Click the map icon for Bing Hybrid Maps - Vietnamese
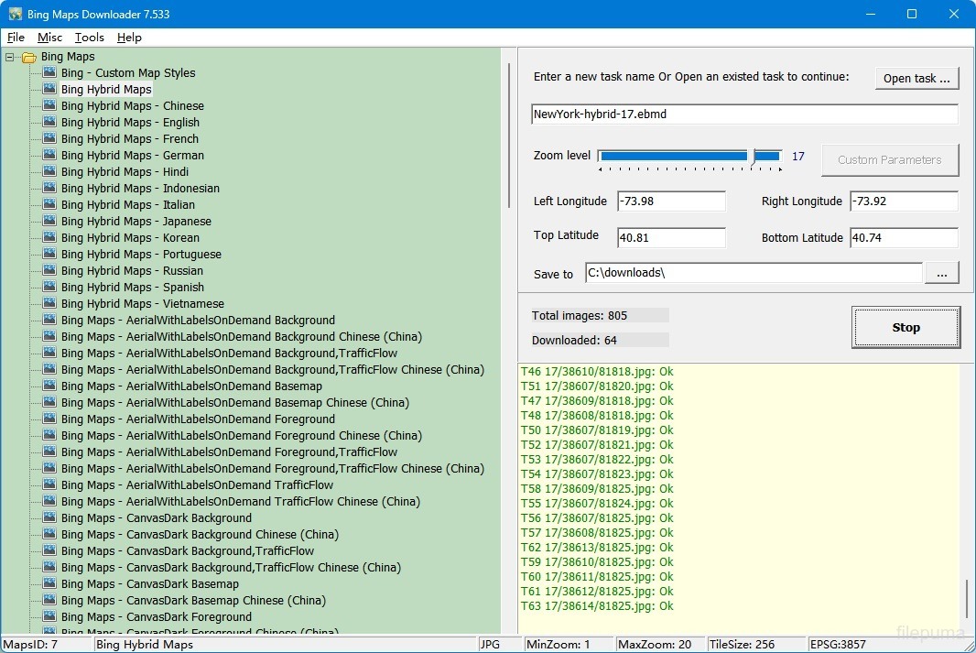The image size is (976, 653). 49,304
